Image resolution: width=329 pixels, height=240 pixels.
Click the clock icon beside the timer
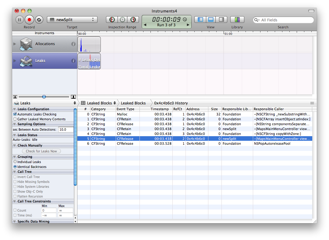click(185, 19)
